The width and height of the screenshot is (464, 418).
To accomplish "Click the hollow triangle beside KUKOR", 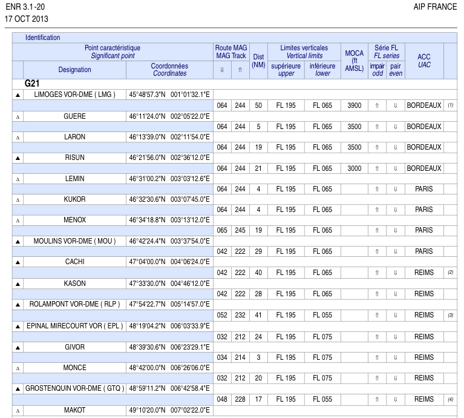I will click(x=18, y=200).
